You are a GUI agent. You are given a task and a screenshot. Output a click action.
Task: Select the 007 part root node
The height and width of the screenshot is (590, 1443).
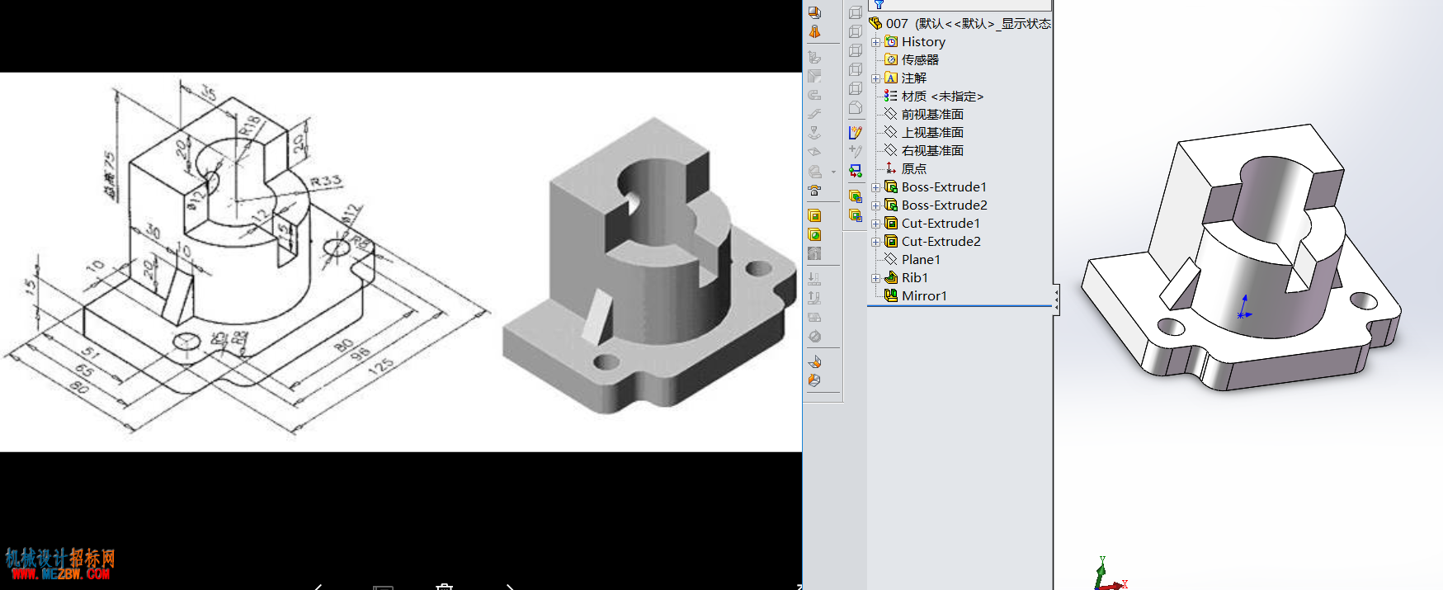pos(960,24)
